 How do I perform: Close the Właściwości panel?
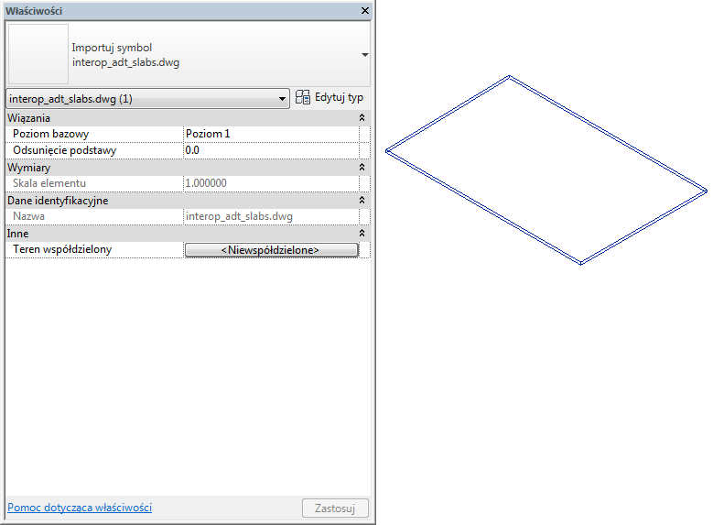(x=364, y=10)
